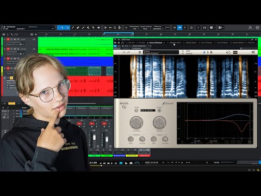This screenshot has height=196, width=261.
Task: Click the zoom magnifier icon in the toolbar
Action: pyautogui.click(x=115, y=28)
